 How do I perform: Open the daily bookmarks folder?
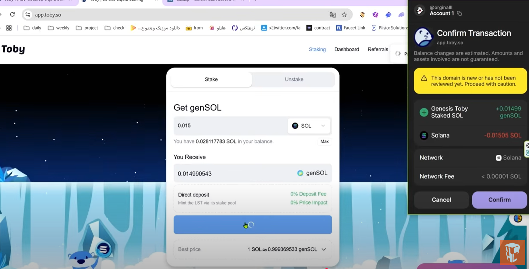(x=32, y=28)
